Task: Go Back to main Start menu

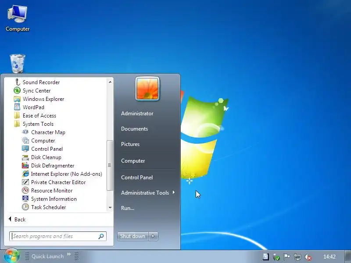Action: [x=17, y=220]
